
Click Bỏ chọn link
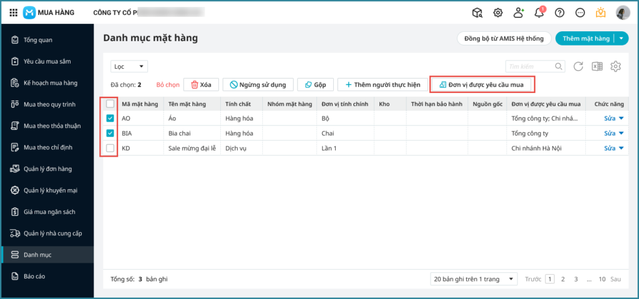168,84
